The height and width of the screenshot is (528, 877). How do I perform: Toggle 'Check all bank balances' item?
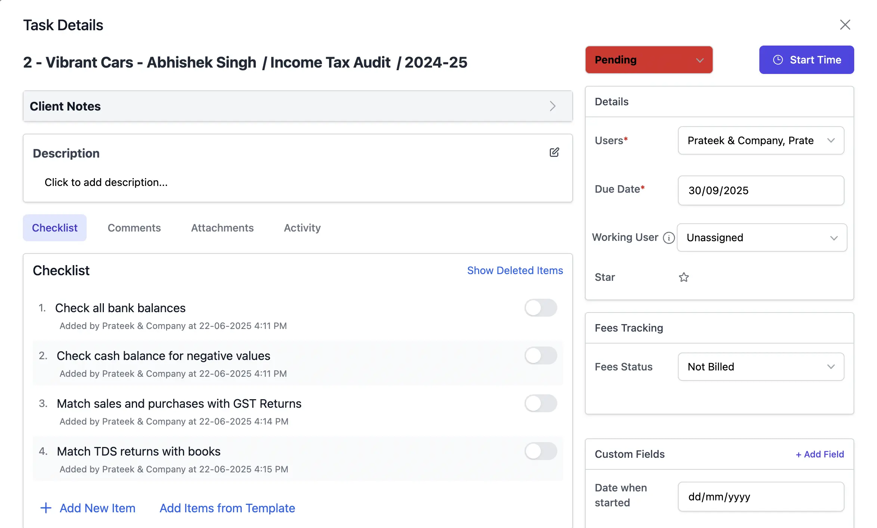[x=541, y=308]
